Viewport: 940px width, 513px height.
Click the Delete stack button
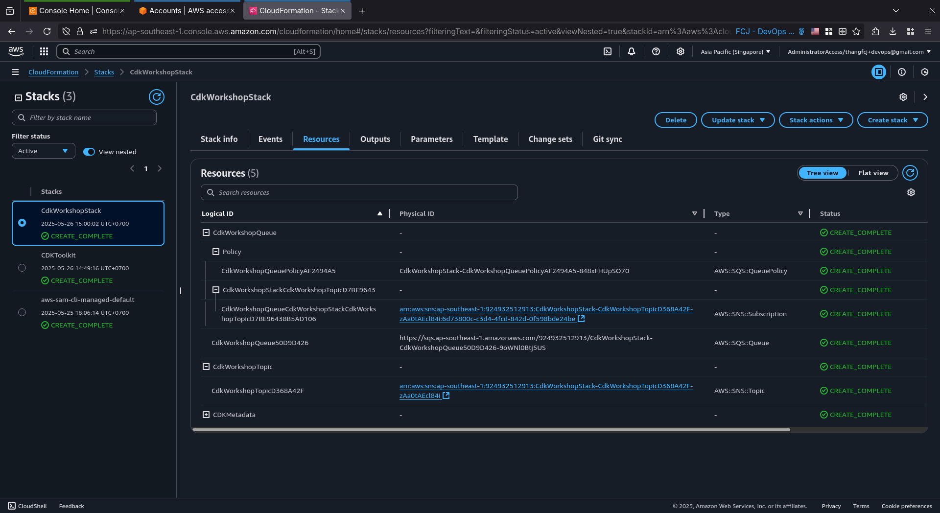click(x=676, y=120)
